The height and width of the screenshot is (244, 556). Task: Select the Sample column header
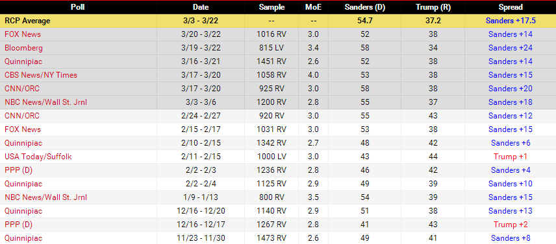[272, 7]
